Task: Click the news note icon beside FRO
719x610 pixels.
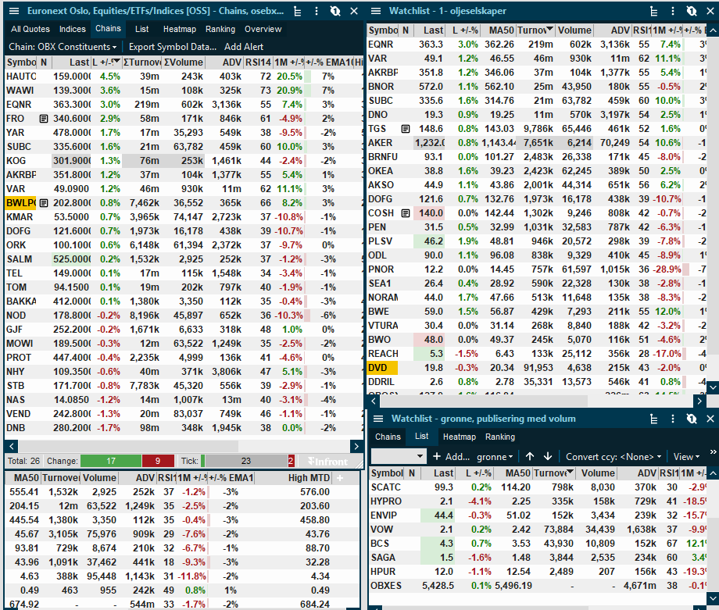Action: tap(44, 119)
